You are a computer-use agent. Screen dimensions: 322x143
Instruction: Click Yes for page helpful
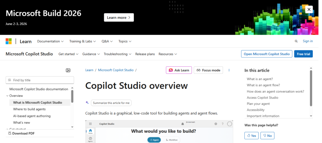point(252,135)
